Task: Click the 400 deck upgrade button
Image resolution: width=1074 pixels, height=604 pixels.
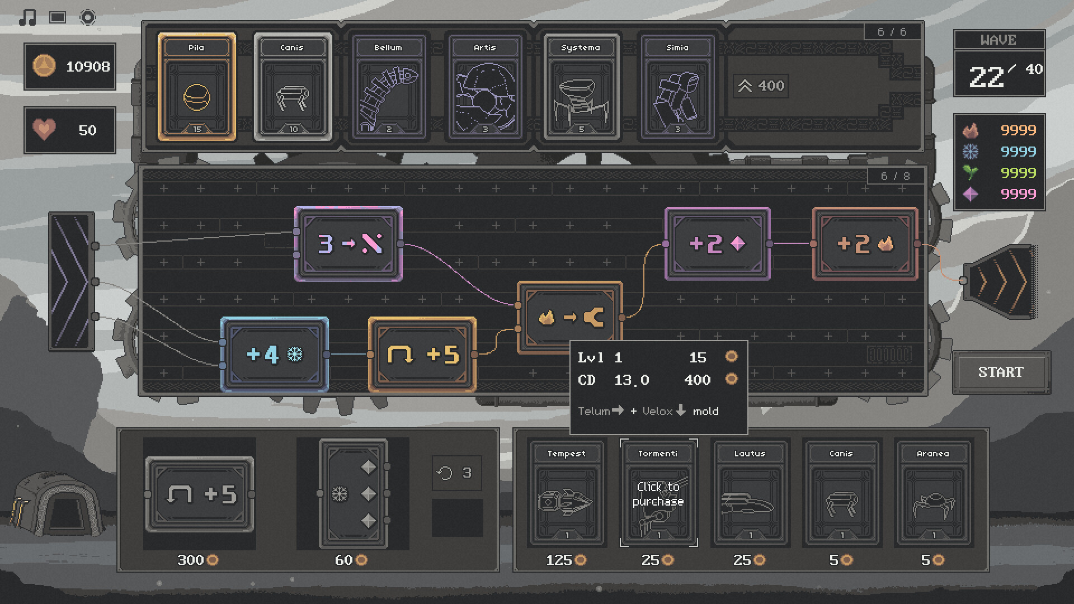Action: (x=760, y=86)
